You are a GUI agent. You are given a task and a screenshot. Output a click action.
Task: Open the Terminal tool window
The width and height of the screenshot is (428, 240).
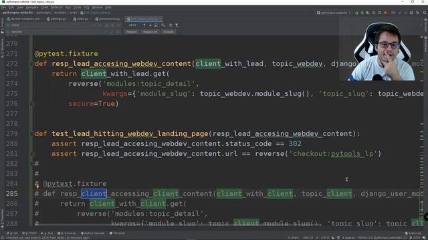click(117, 233)
